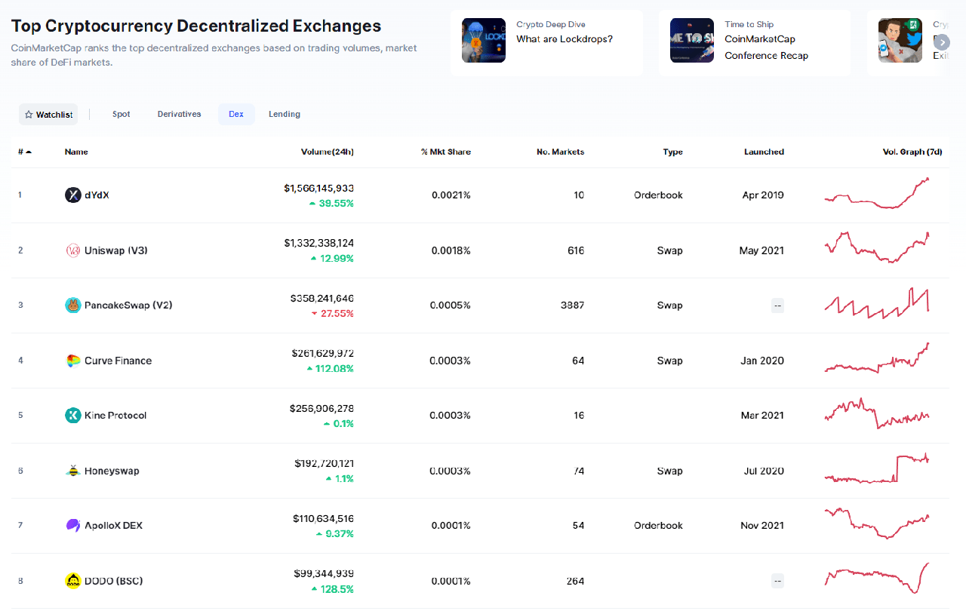Screen dimensions: 966x611
Task: Click the 112.08% change for Curve Finance
Action: coord(331,369)
